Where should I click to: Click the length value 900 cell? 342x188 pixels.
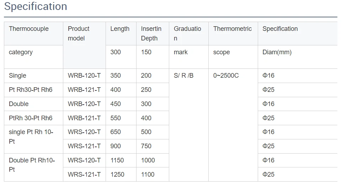121,146
